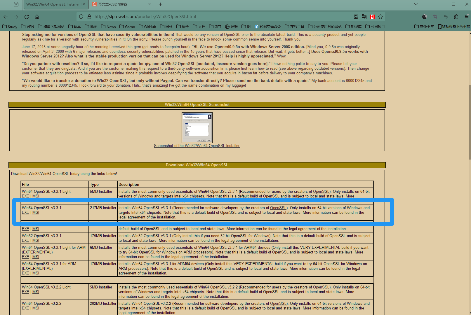471x315 pixels.
Task: Download MSI for v3.3.1 Light for ARM
Action: click(36, 257)
